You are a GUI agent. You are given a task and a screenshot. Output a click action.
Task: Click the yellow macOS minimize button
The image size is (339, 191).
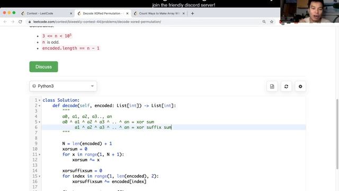pos(9,13)
